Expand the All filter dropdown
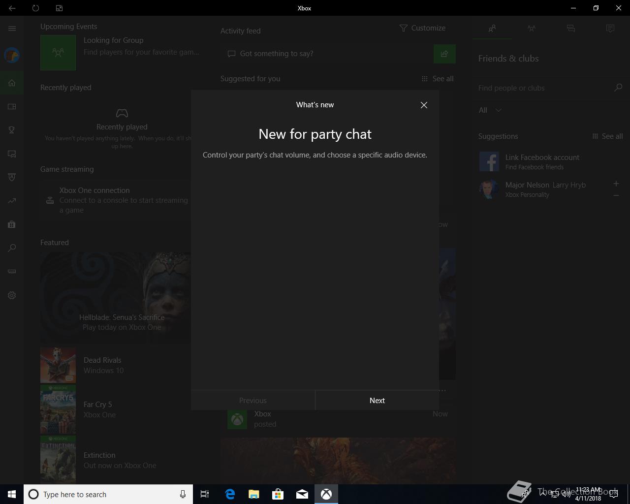Image resolution: width=630 pixels, height=504 pixels. (490, 110)
